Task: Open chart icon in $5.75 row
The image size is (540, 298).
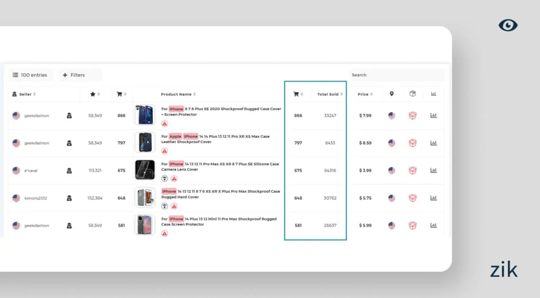Action: coord(433,198)
